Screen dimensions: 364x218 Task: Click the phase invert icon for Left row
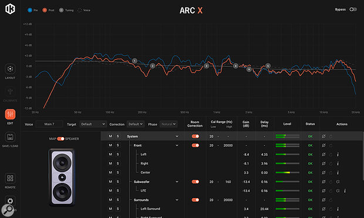[323, 155]
